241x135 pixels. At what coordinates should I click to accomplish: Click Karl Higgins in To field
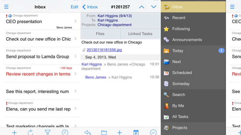tap(108, 20)
